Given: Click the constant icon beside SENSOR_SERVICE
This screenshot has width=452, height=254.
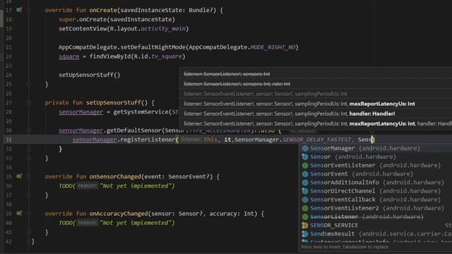Looking at the screenshot, I should coord(305,225).
